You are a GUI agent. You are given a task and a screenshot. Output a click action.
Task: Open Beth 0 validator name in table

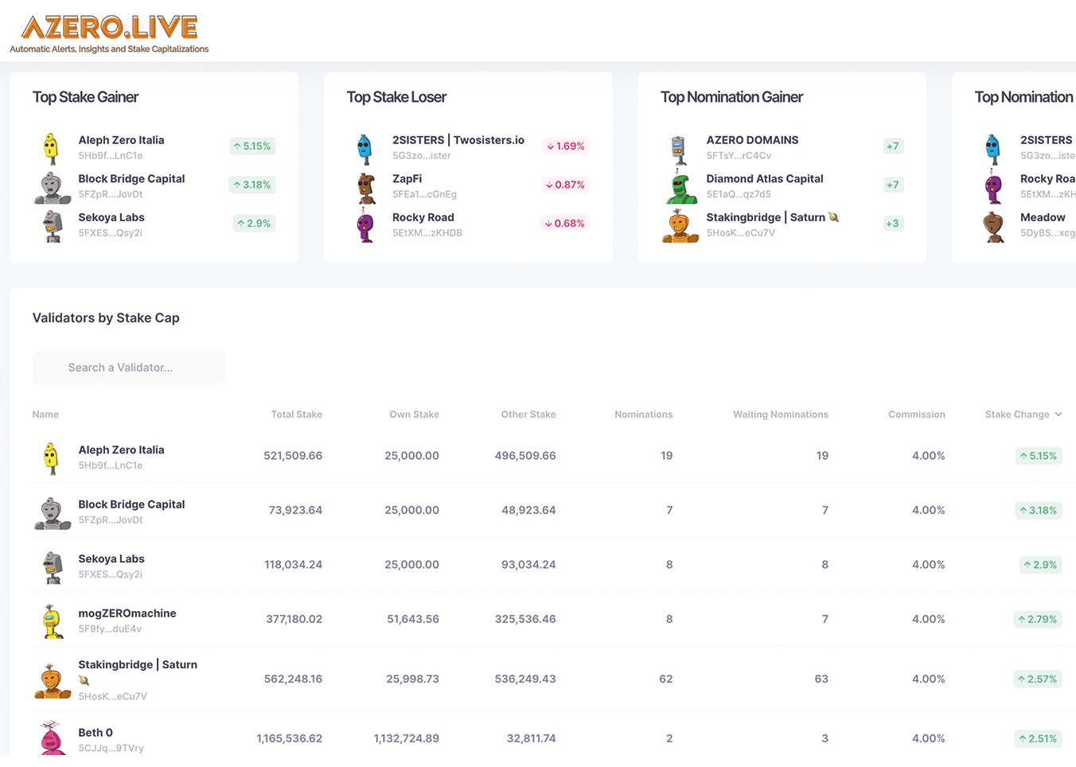[x=96, y=733]
